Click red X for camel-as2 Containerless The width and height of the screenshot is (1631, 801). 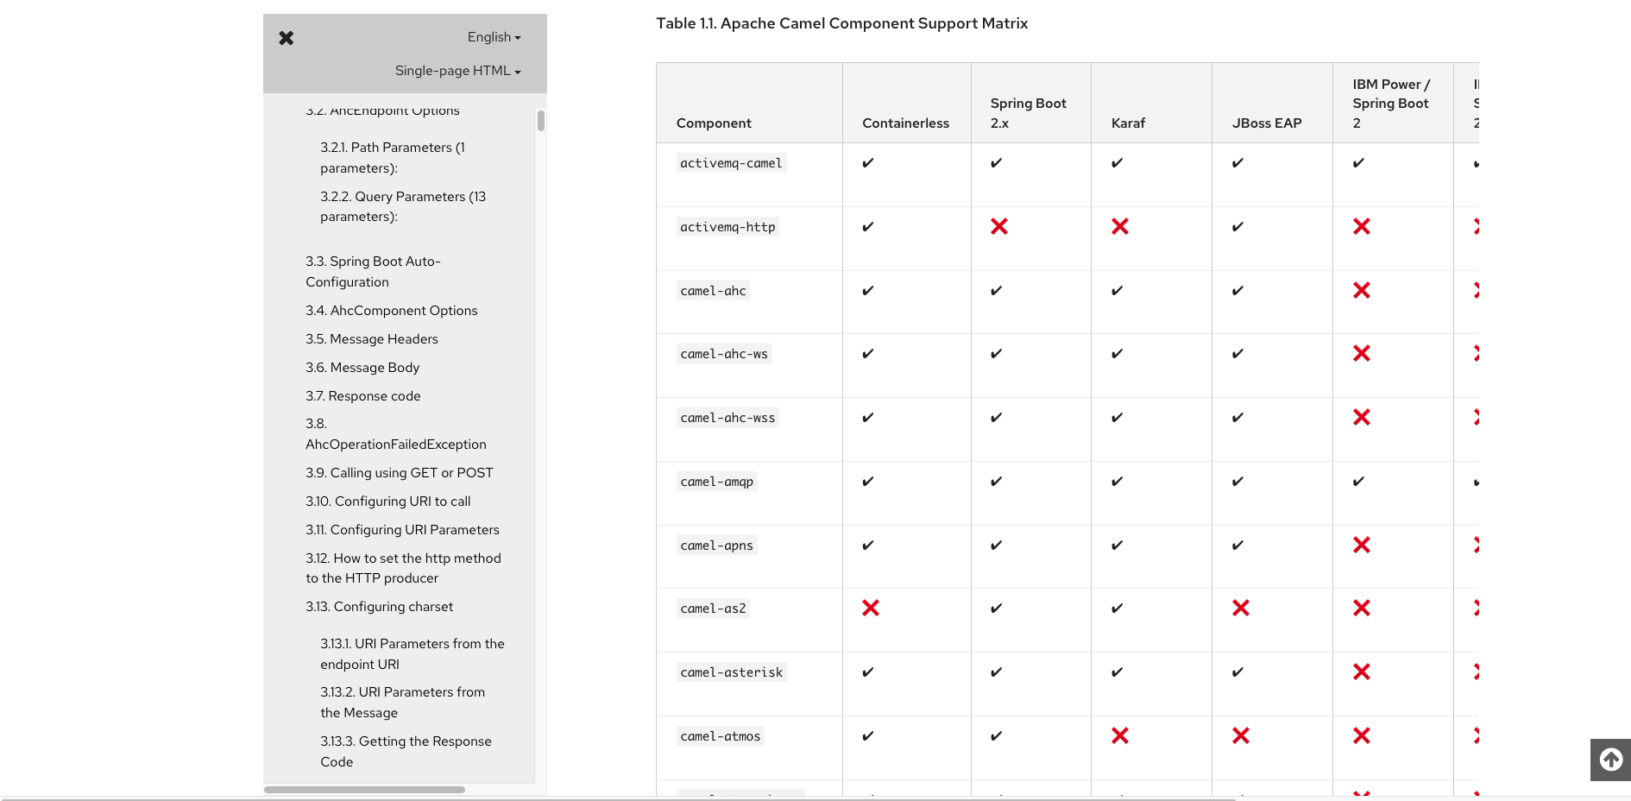coord(871,609)
